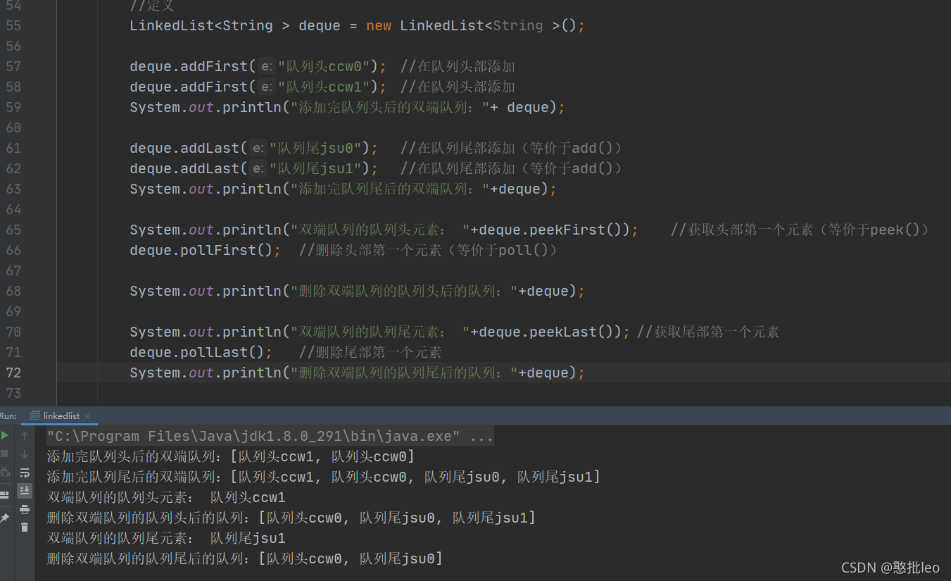The height and width of the screenshot is (581, 951).
Task: Pin the Run tab with the pin icon
Action: [5, 518]
